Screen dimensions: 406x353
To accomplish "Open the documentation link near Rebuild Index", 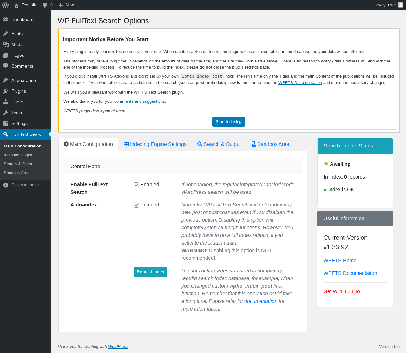I will (x=261, y=301).
